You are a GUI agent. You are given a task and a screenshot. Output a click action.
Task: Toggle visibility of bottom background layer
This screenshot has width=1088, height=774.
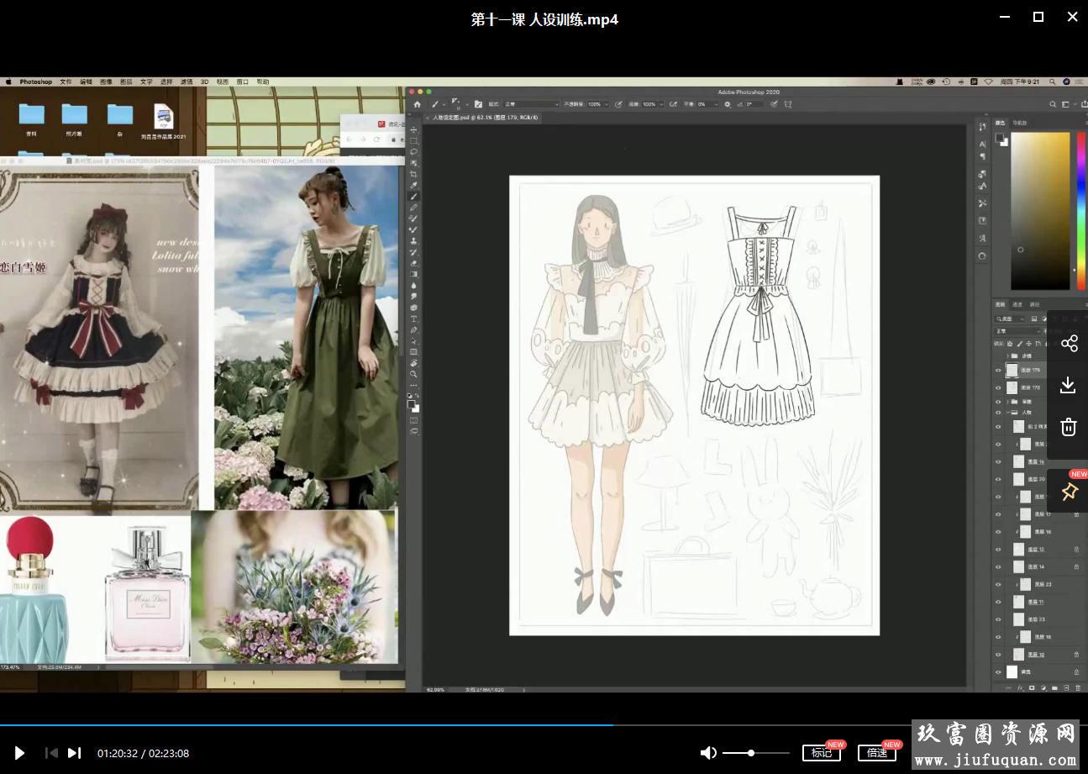(x=998, y=672)
